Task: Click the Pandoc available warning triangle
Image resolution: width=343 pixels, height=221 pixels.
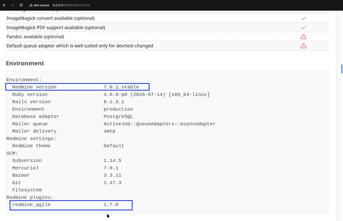Action: pyautogui.click(x=304, y=37)
